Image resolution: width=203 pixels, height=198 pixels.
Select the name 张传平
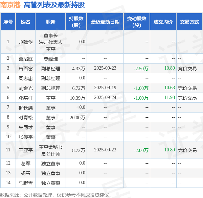tap(25, 137)
